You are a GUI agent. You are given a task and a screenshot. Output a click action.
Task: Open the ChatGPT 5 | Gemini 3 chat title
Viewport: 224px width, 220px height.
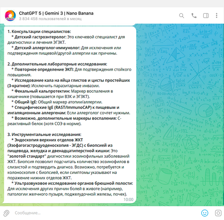pos(56,13)
